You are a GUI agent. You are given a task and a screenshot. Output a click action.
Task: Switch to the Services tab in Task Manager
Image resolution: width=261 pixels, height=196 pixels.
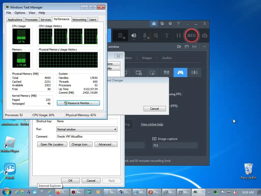click(46, 20)
